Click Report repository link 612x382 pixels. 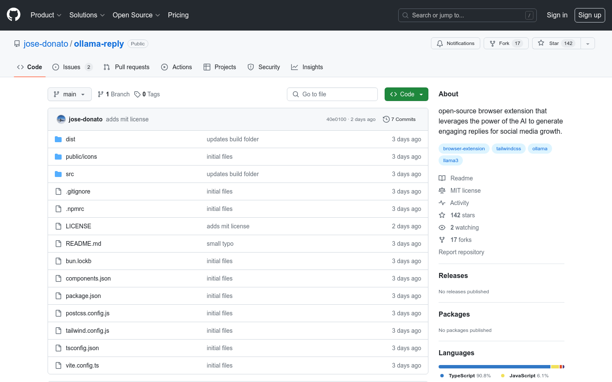[461, 252]
